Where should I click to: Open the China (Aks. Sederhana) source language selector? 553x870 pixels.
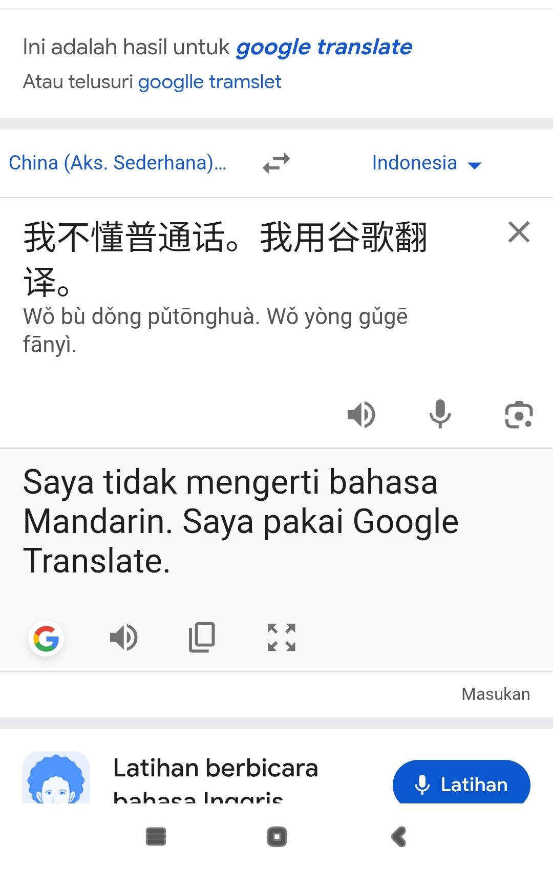(x=118, y=163)
